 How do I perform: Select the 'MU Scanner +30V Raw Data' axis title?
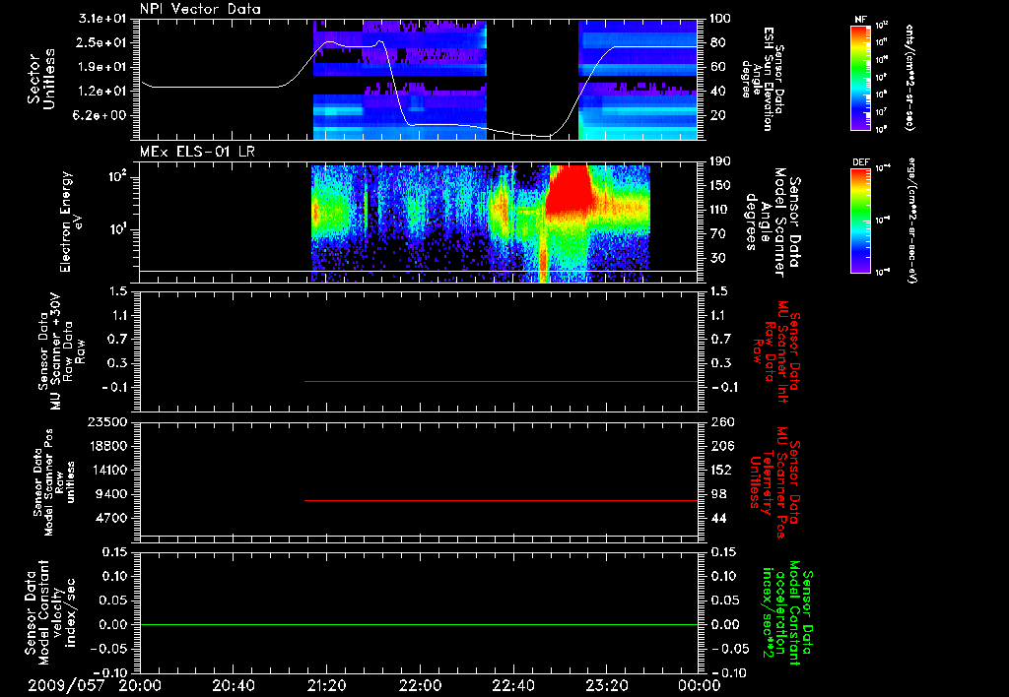tap(61, 351)
